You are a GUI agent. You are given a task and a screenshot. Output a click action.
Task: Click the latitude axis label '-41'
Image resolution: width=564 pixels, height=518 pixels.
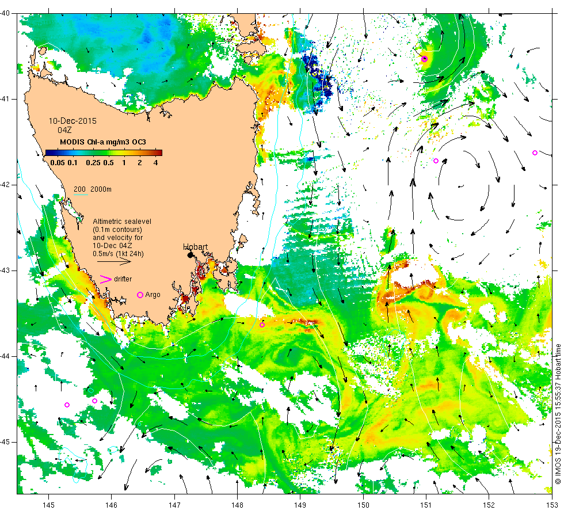point(5,99)
